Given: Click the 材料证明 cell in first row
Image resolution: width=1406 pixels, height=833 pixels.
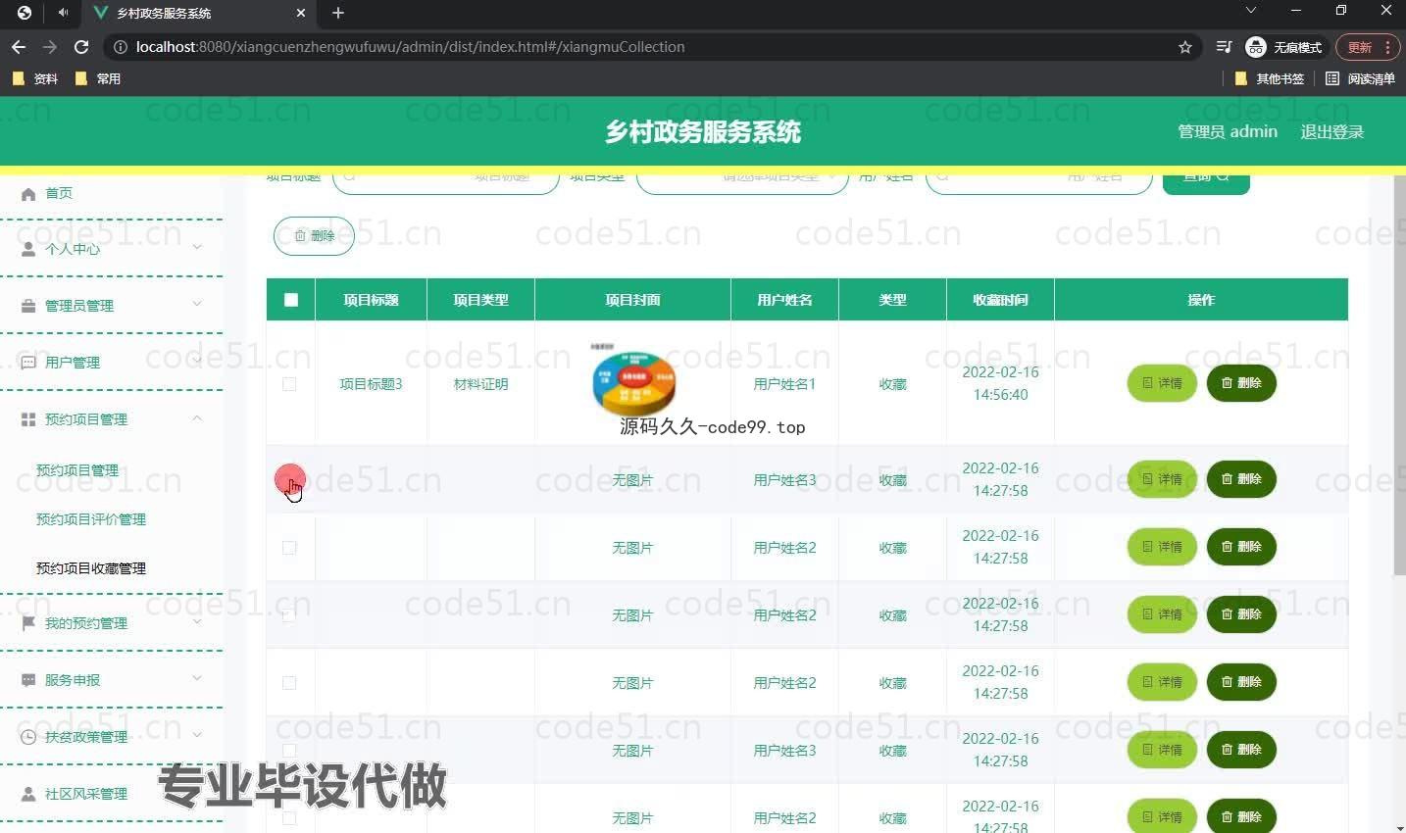Looking at the screenshot, I should (x=480, y=384).
